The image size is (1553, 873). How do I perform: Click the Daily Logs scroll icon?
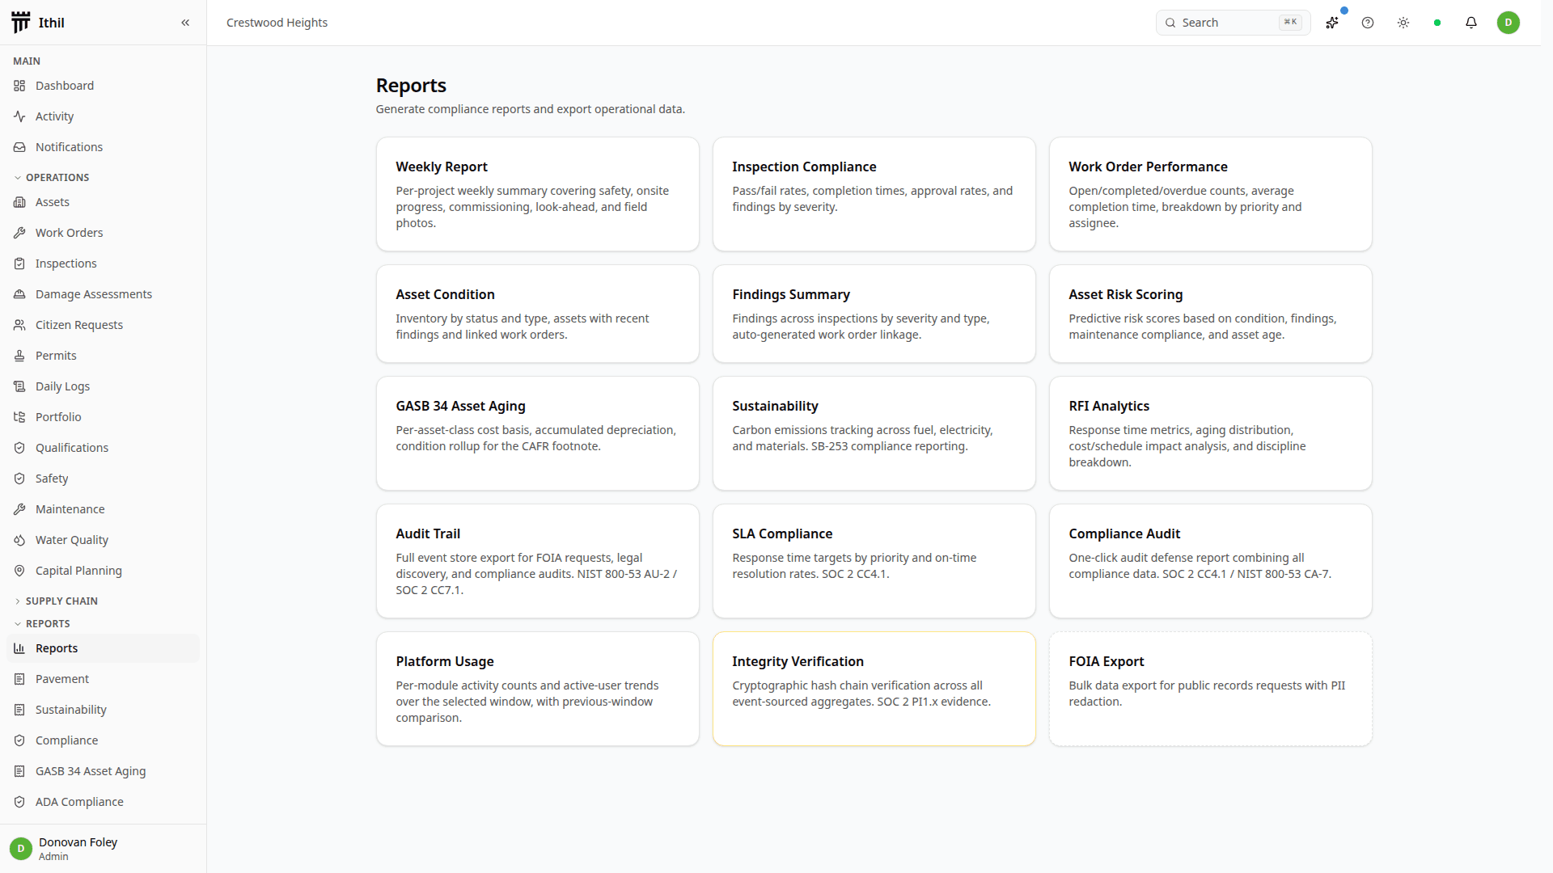coord(19,386)
